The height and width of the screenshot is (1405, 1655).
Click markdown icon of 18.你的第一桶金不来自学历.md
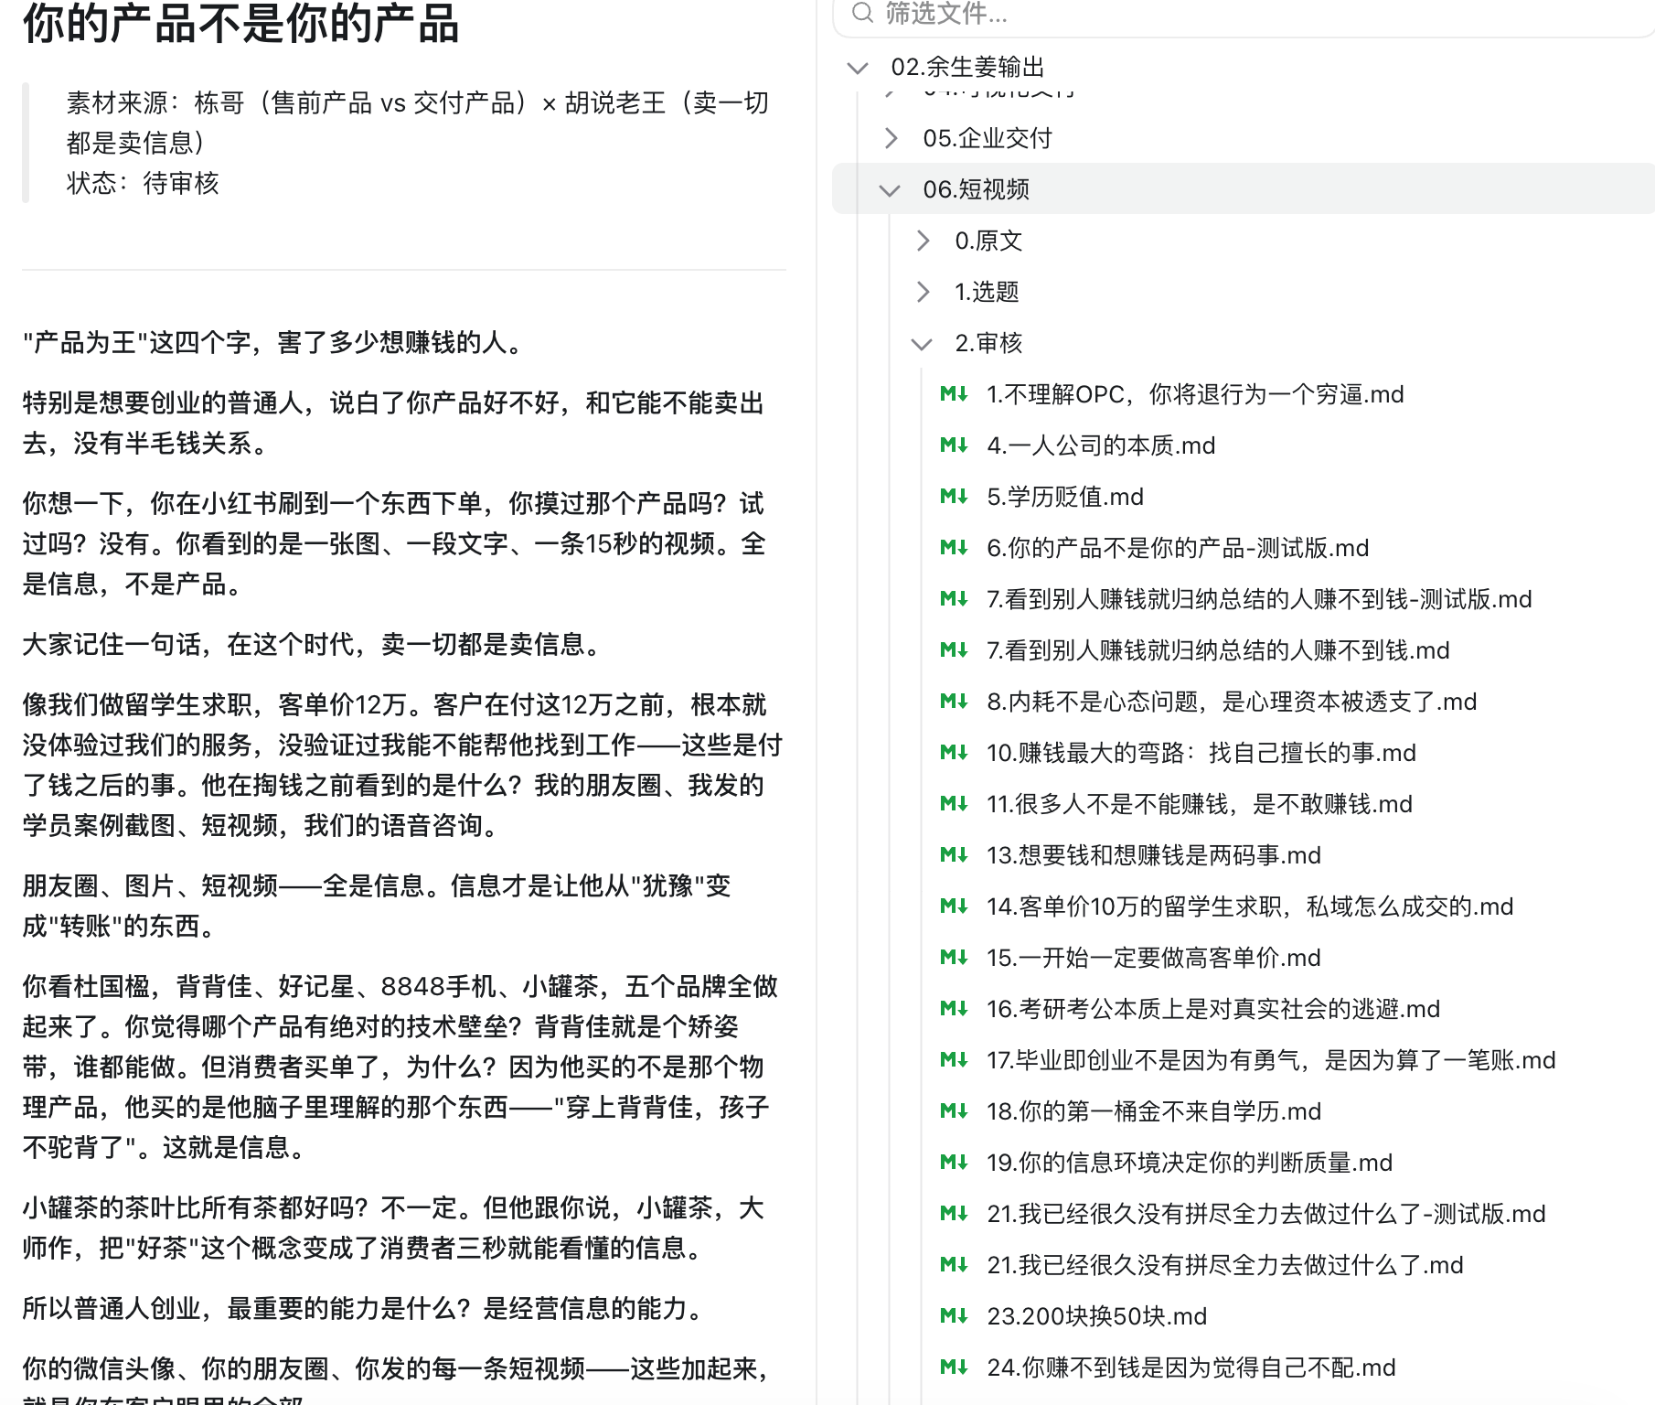click(954, 1111)
